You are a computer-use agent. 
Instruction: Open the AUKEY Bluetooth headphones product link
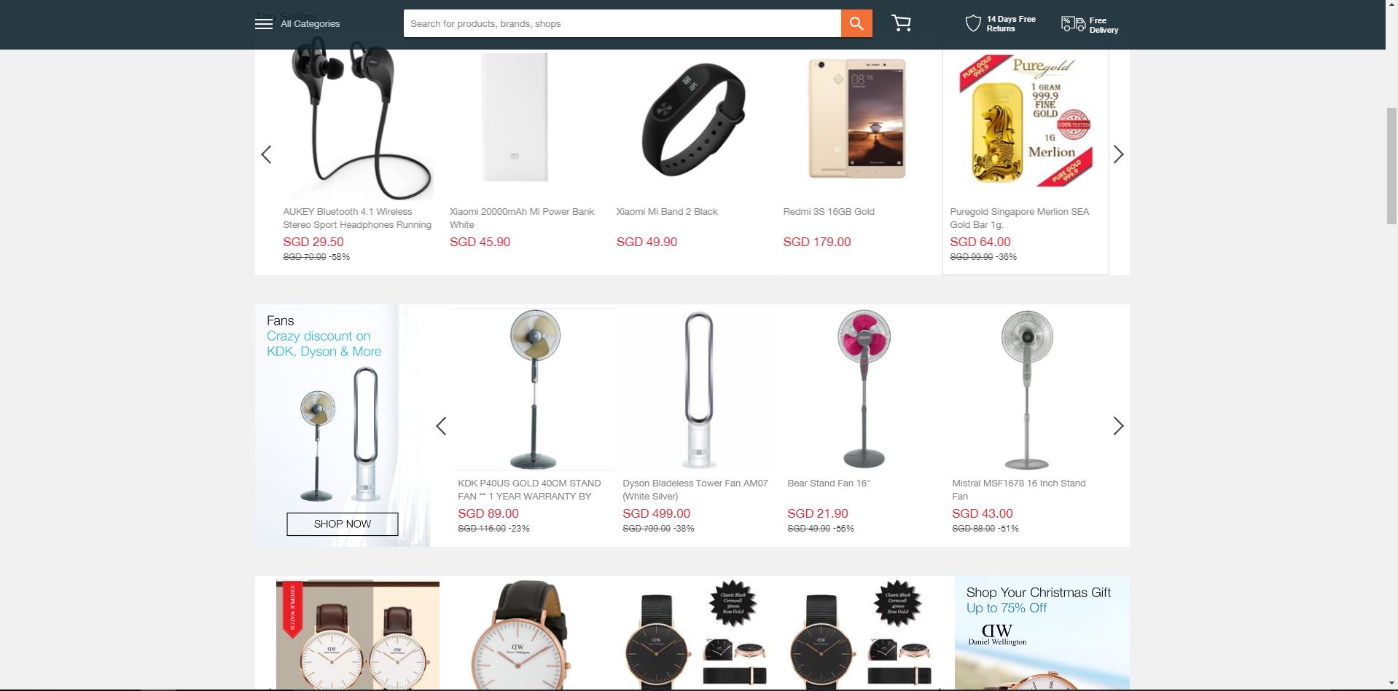point(357,218)
